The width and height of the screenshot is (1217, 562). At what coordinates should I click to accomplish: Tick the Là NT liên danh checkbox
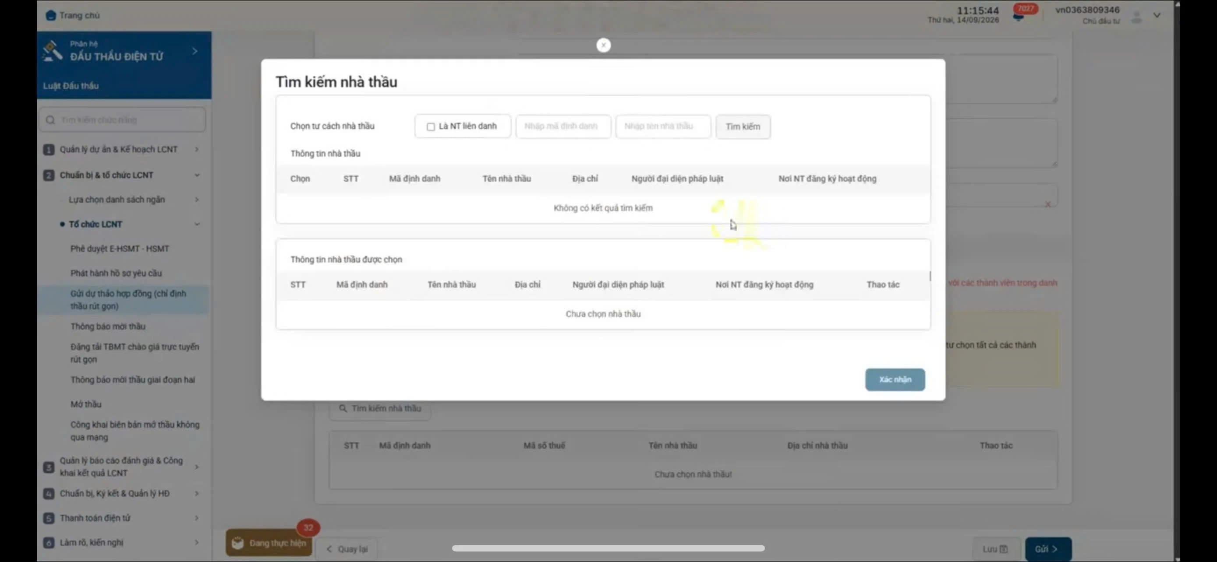tap(430, 126)
